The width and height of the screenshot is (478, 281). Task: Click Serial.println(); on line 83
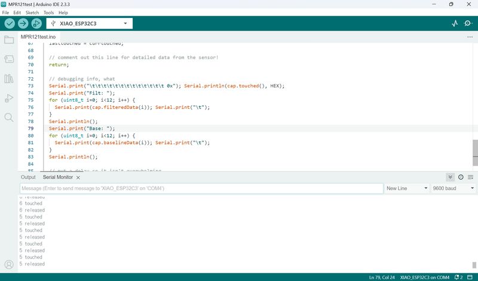click(x=73, y=157)
